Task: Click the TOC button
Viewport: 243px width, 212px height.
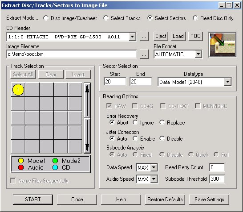Action: click(195, 36)
